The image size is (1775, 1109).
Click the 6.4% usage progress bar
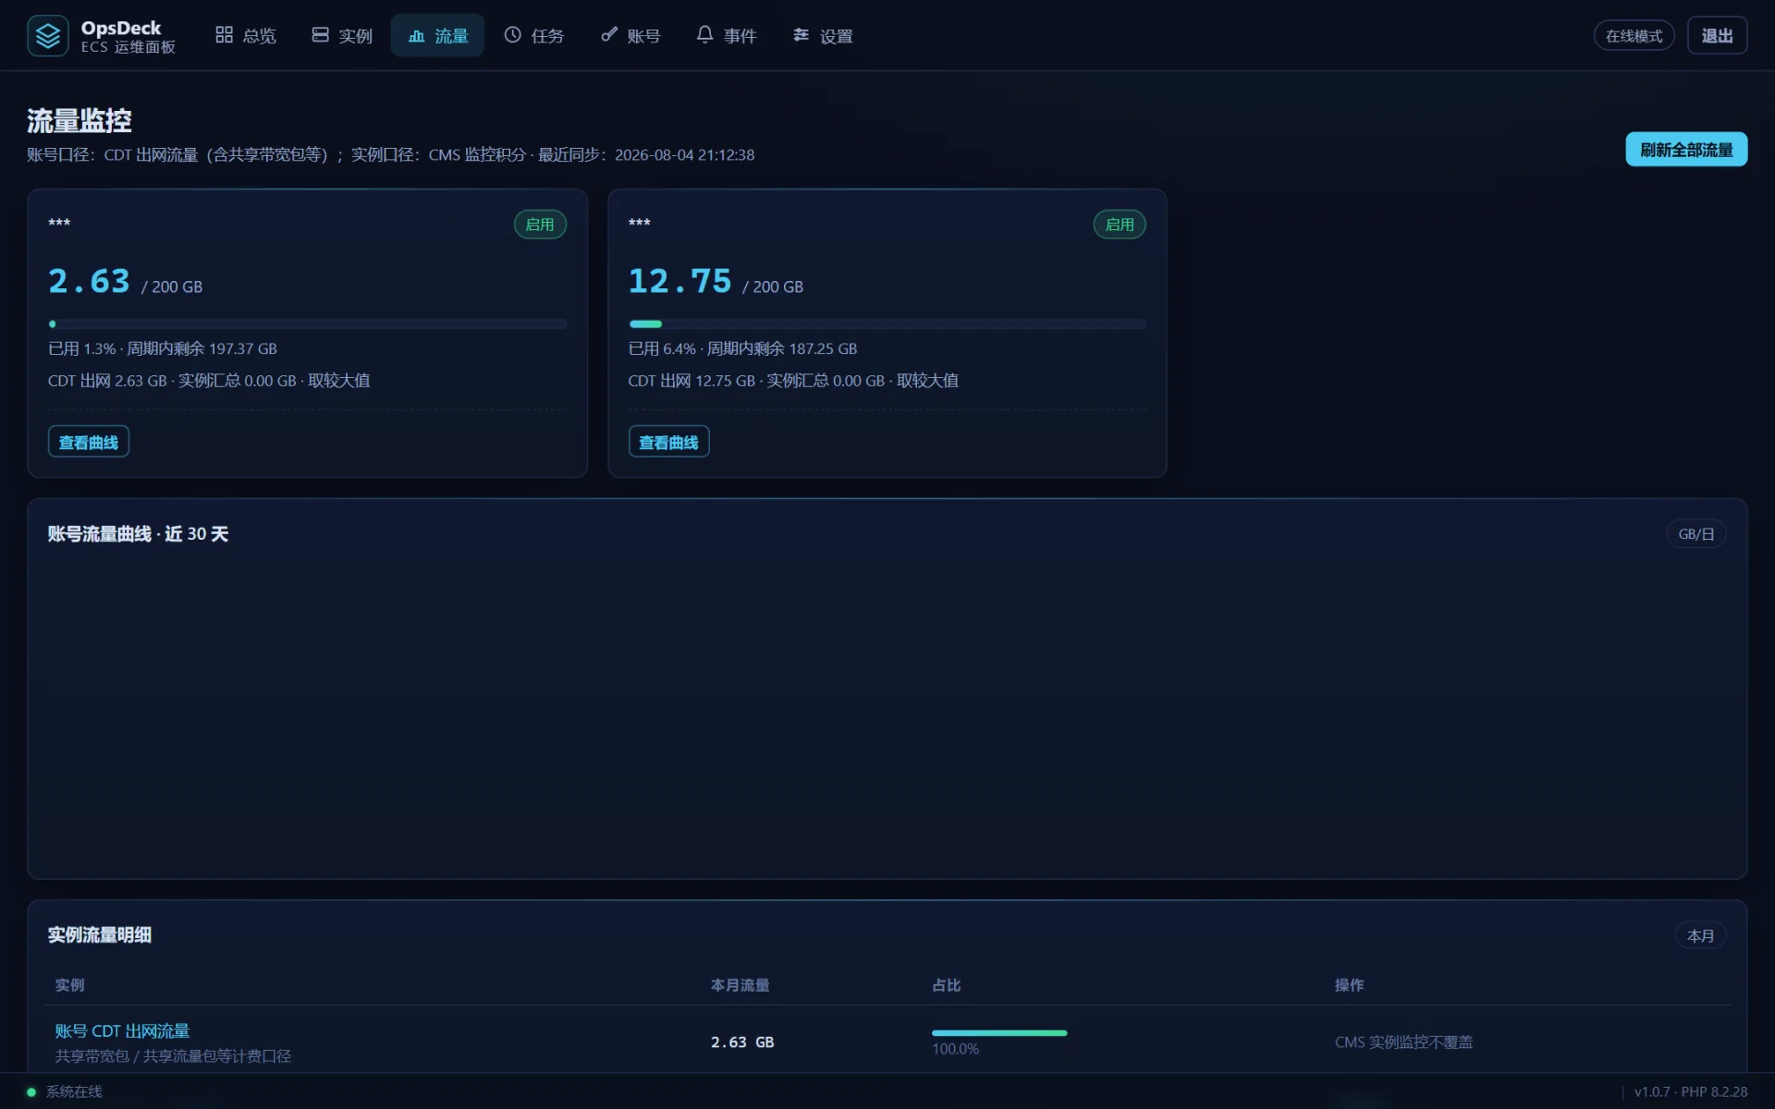[x=887, y=324]
